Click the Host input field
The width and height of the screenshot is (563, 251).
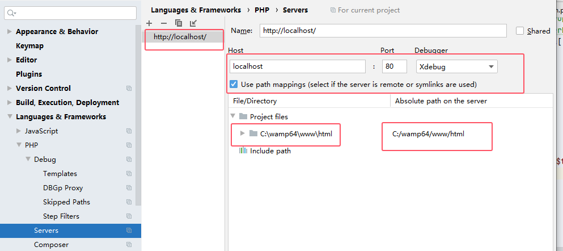298,66
